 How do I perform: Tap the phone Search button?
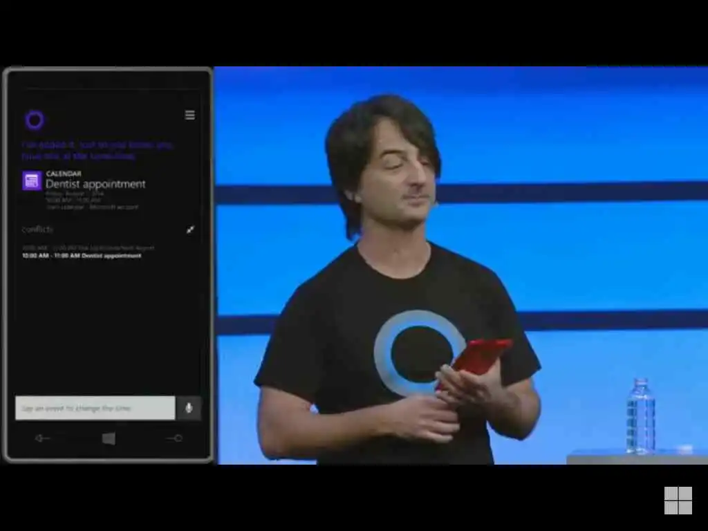tap(174, 438)
